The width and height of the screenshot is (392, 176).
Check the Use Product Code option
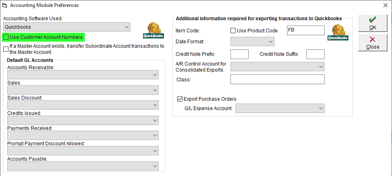233,31
